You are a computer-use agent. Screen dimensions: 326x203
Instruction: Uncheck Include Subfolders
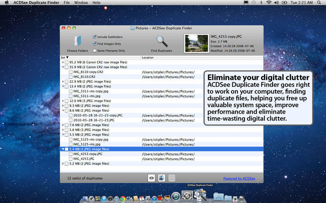(x=95, y=37)
